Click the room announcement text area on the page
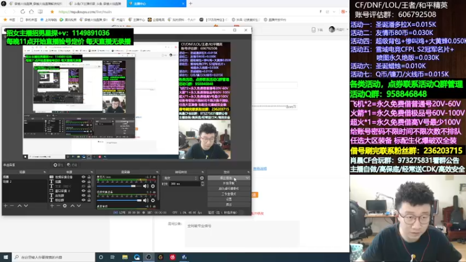This screenshot has height=262, width=466. pos(242,235)
